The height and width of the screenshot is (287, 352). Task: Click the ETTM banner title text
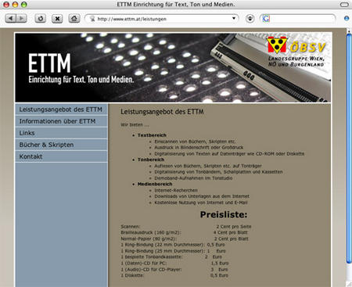tap(49, 63)
